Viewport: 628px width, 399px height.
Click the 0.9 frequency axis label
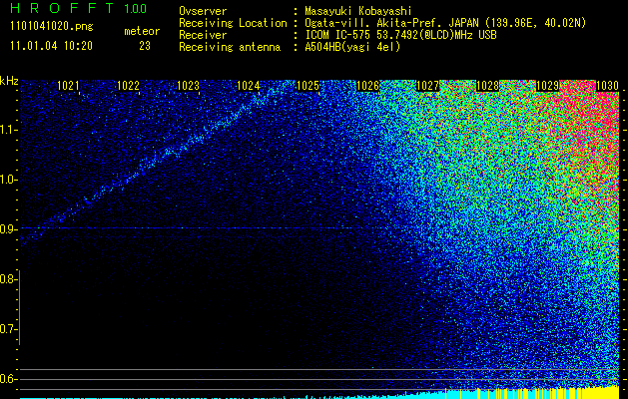(7, 229)
